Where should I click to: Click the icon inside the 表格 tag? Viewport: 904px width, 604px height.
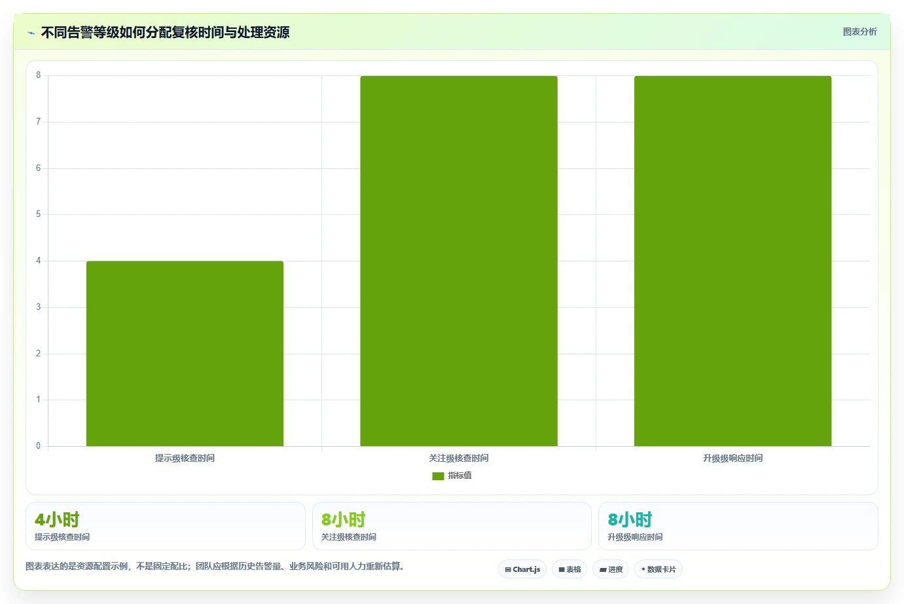[x=562, y=570]
